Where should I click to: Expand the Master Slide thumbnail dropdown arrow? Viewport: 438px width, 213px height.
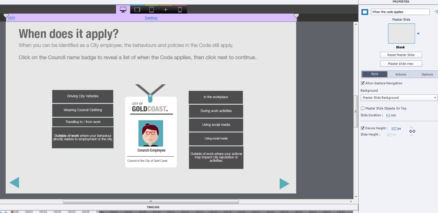click(x=418, y=34)
